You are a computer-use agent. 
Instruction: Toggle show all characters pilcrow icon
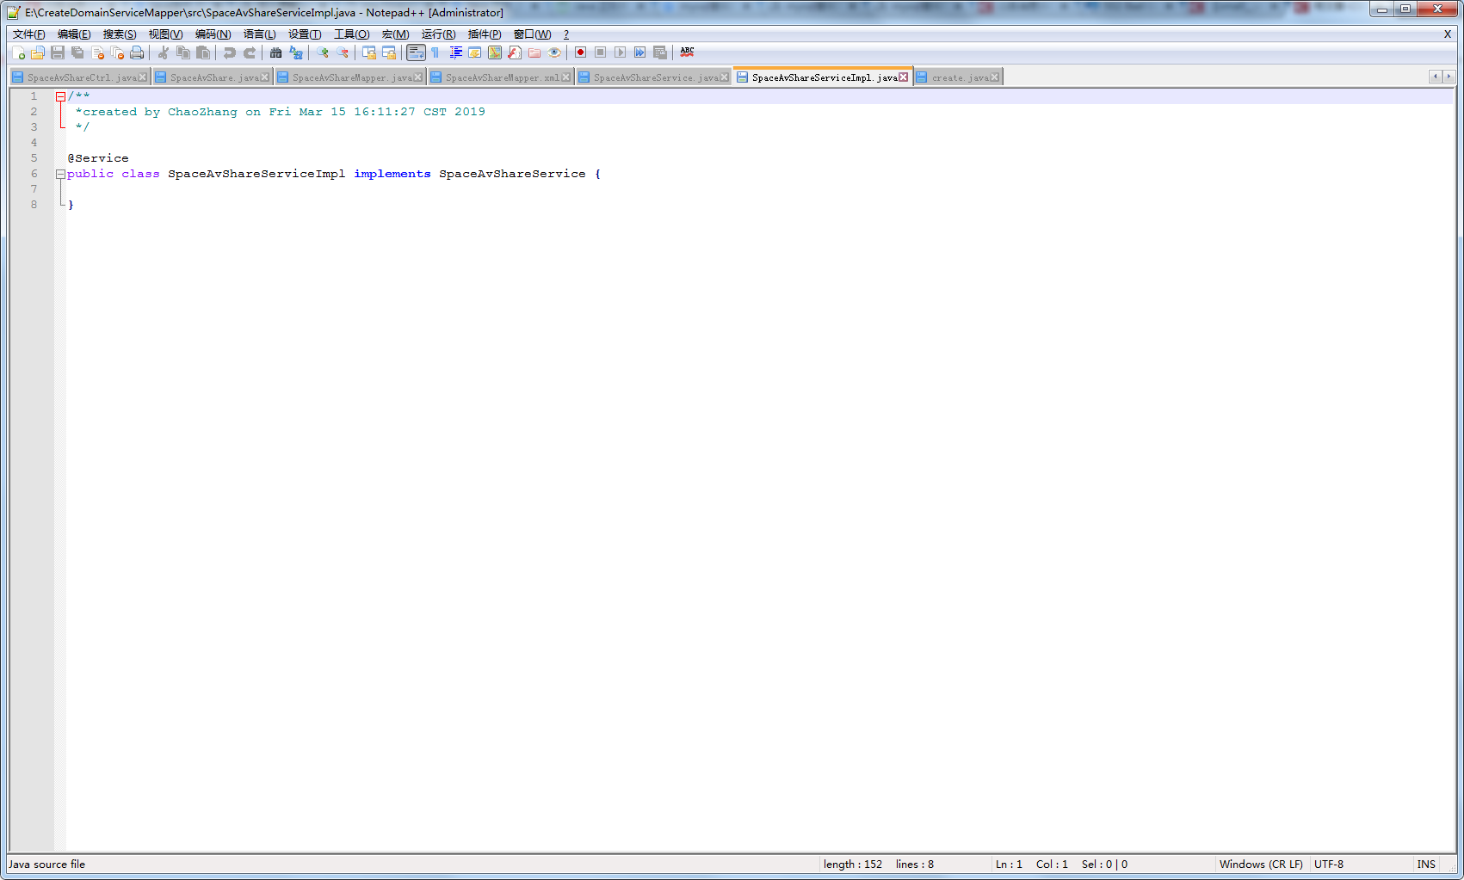435,52
